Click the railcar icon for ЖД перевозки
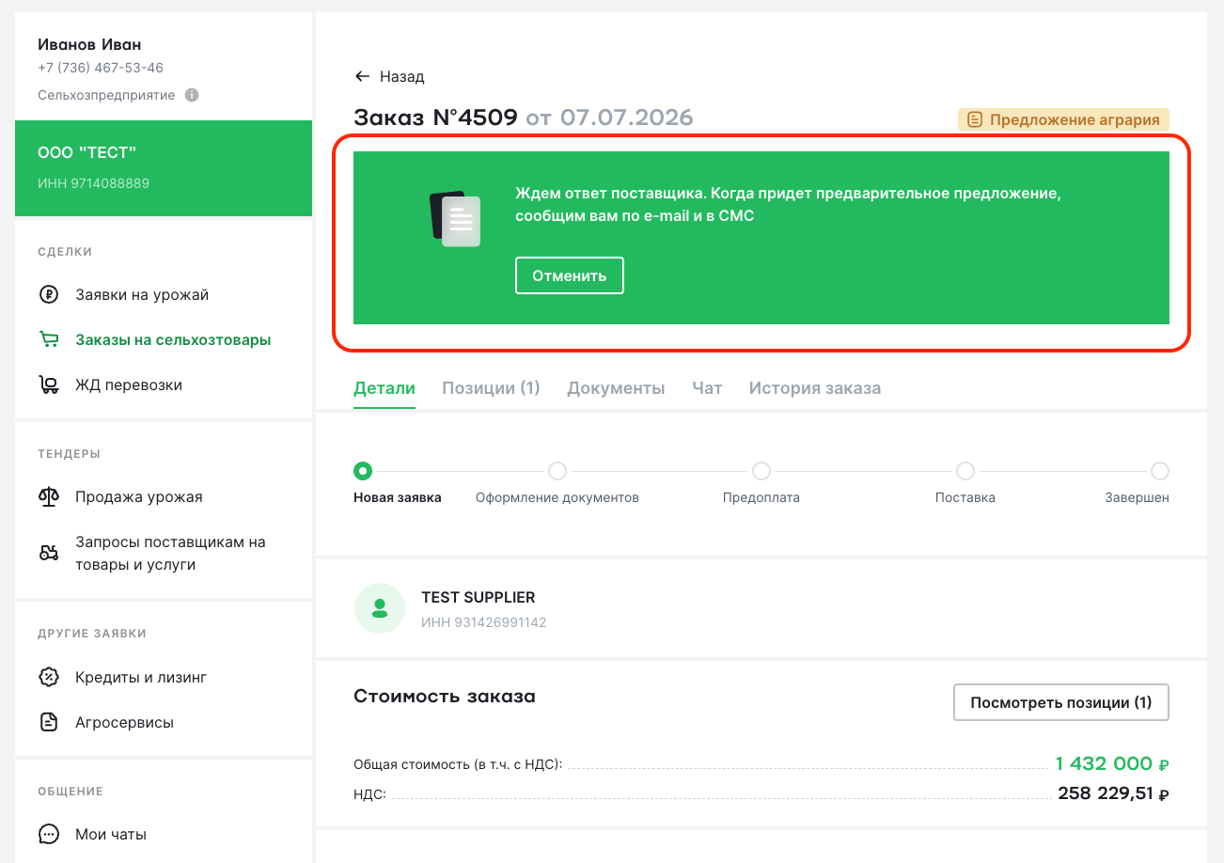 49,384
